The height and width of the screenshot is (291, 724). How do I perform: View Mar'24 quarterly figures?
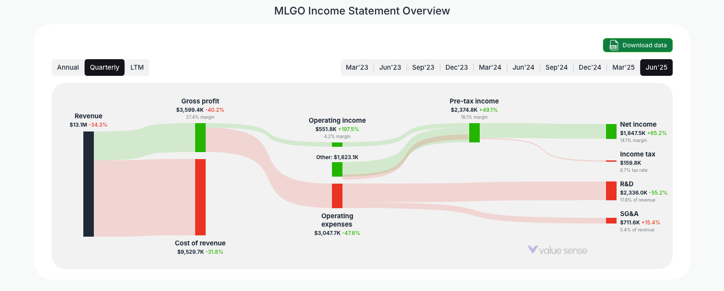pyautogui.click(x=490, y=67)
